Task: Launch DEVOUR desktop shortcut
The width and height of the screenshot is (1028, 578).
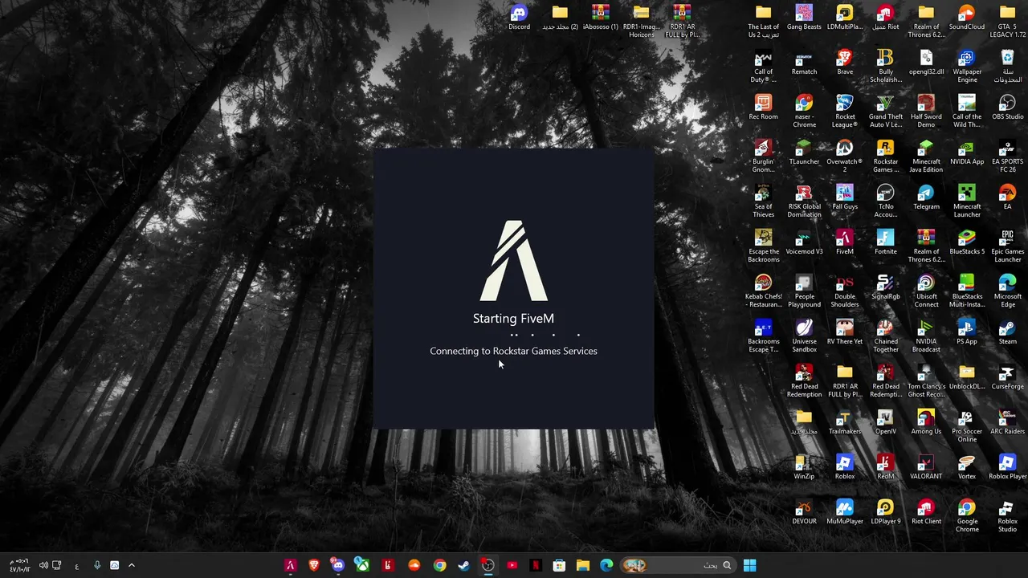Action: click(x=804, y=512)
